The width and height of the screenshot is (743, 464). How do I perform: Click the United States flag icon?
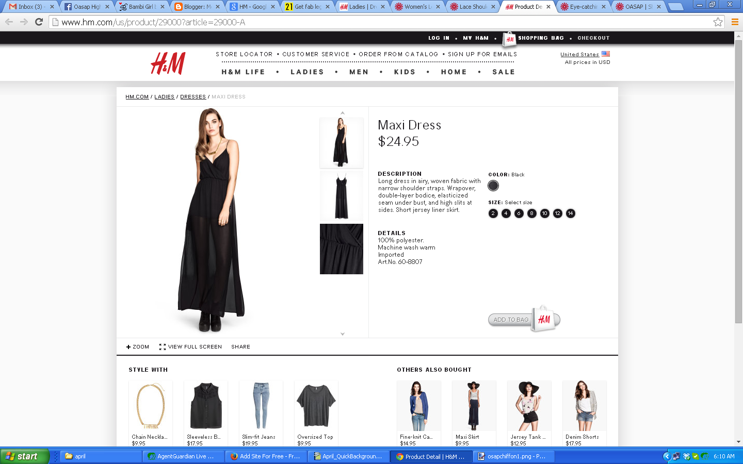pos(606,54)
